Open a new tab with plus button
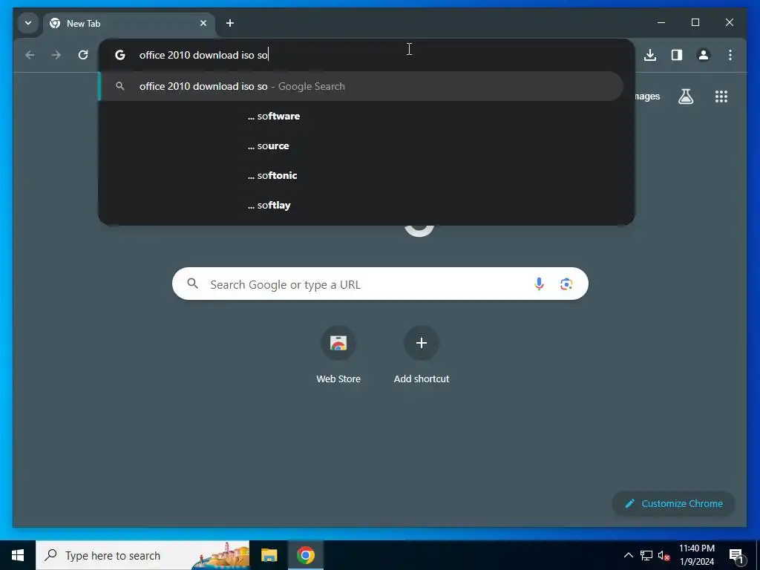Viewport: 760px width, 570px height. pyautogui.click(x=230, y=23)
